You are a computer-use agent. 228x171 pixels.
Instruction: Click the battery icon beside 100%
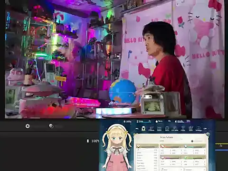[88, 141]
